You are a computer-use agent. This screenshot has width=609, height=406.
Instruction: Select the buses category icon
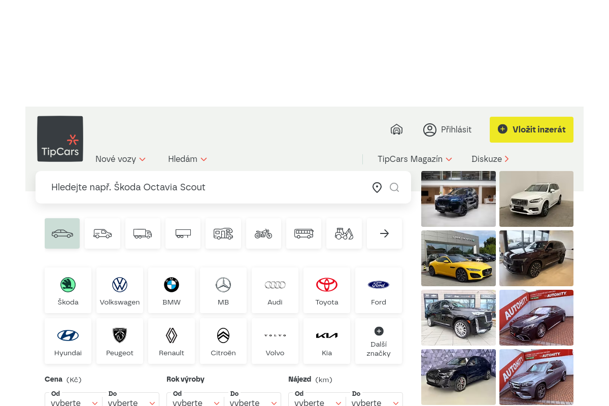coord(304,233)
